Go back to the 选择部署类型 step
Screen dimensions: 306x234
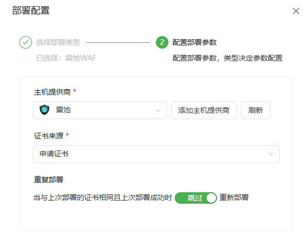(58, 42)
